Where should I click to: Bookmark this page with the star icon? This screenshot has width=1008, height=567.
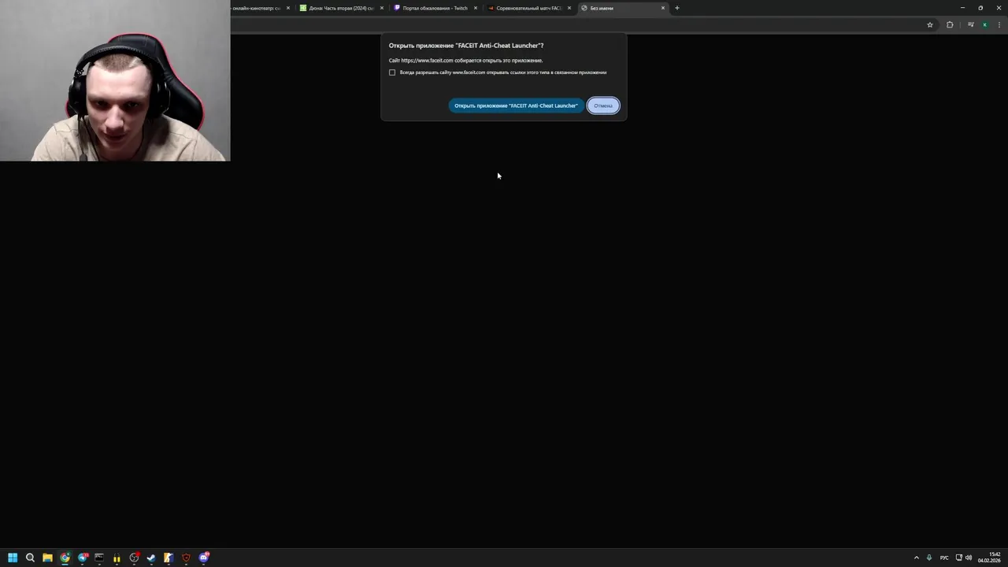[x=930, y=24]
